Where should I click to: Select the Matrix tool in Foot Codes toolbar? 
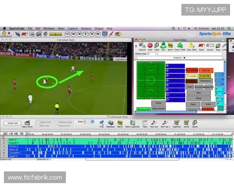pos(170,46)
